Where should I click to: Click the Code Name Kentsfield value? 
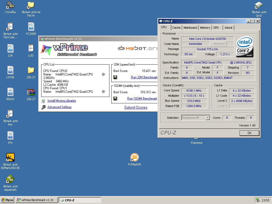195,44
